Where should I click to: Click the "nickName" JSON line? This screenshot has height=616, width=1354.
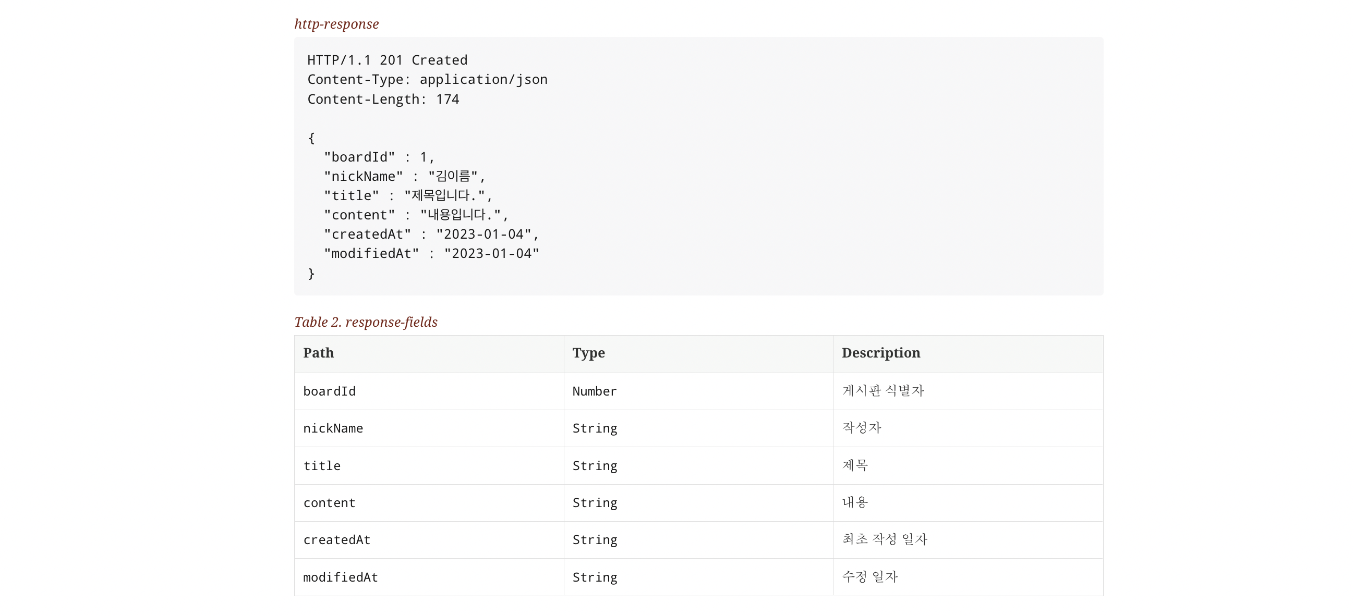point(404,177)
